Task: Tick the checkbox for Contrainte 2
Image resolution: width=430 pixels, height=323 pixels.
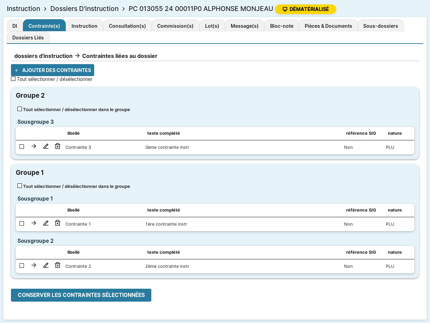Action: click(x=22, y=266)
